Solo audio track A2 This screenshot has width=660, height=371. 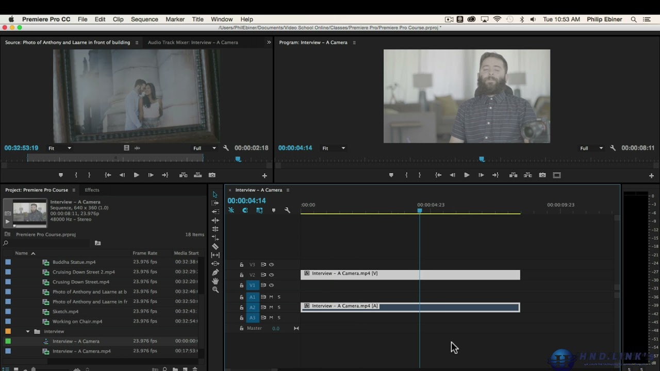coord(279,307)
